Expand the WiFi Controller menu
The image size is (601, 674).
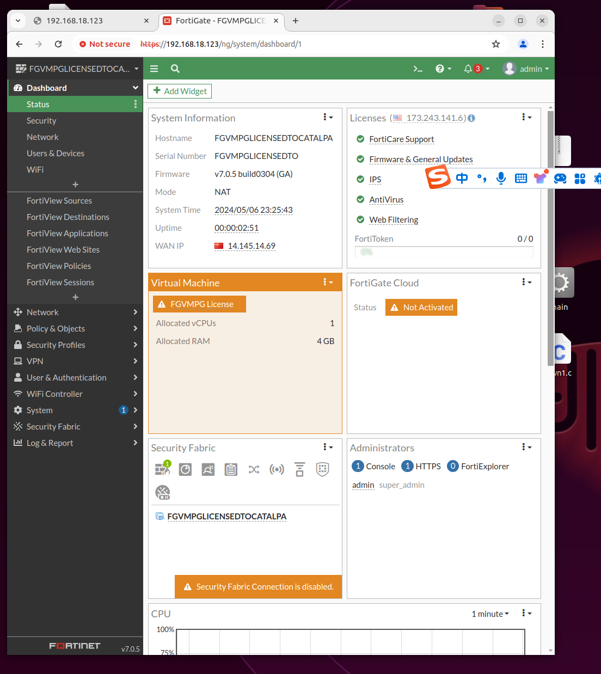[75, 394]
